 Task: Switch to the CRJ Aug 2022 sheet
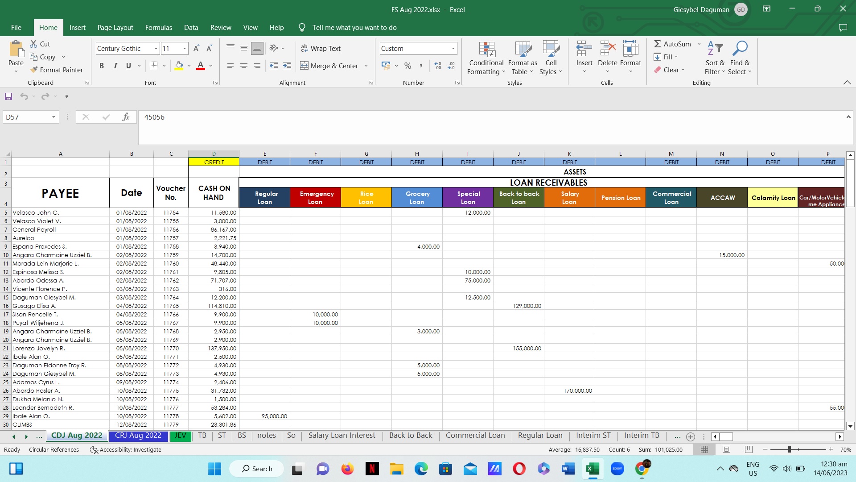coord(138,436)
